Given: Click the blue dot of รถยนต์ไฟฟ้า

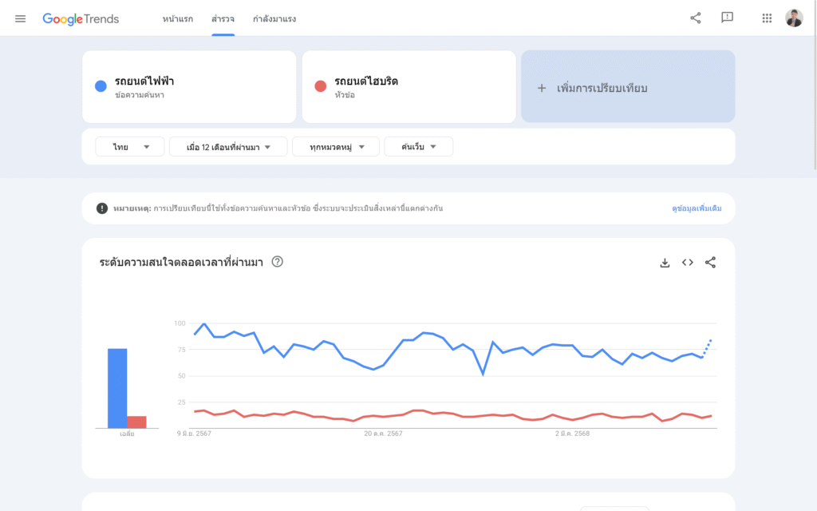Looking at the screenshot, I should click(101, 86).
